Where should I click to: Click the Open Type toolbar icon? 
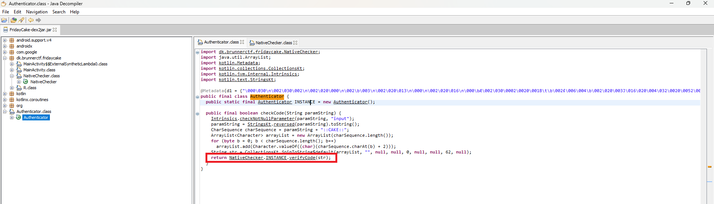click(14, 20)
